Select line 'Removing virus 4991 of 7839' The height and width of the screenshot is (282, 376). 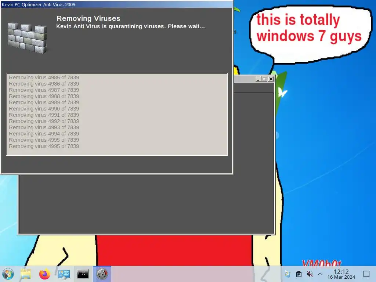(44, 115)
